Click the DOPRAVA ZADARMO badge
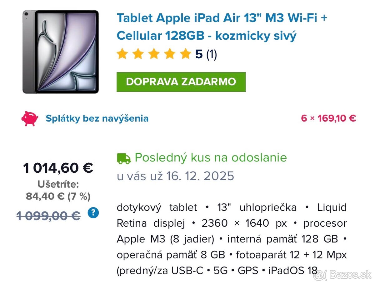 [x=181, y=82]
